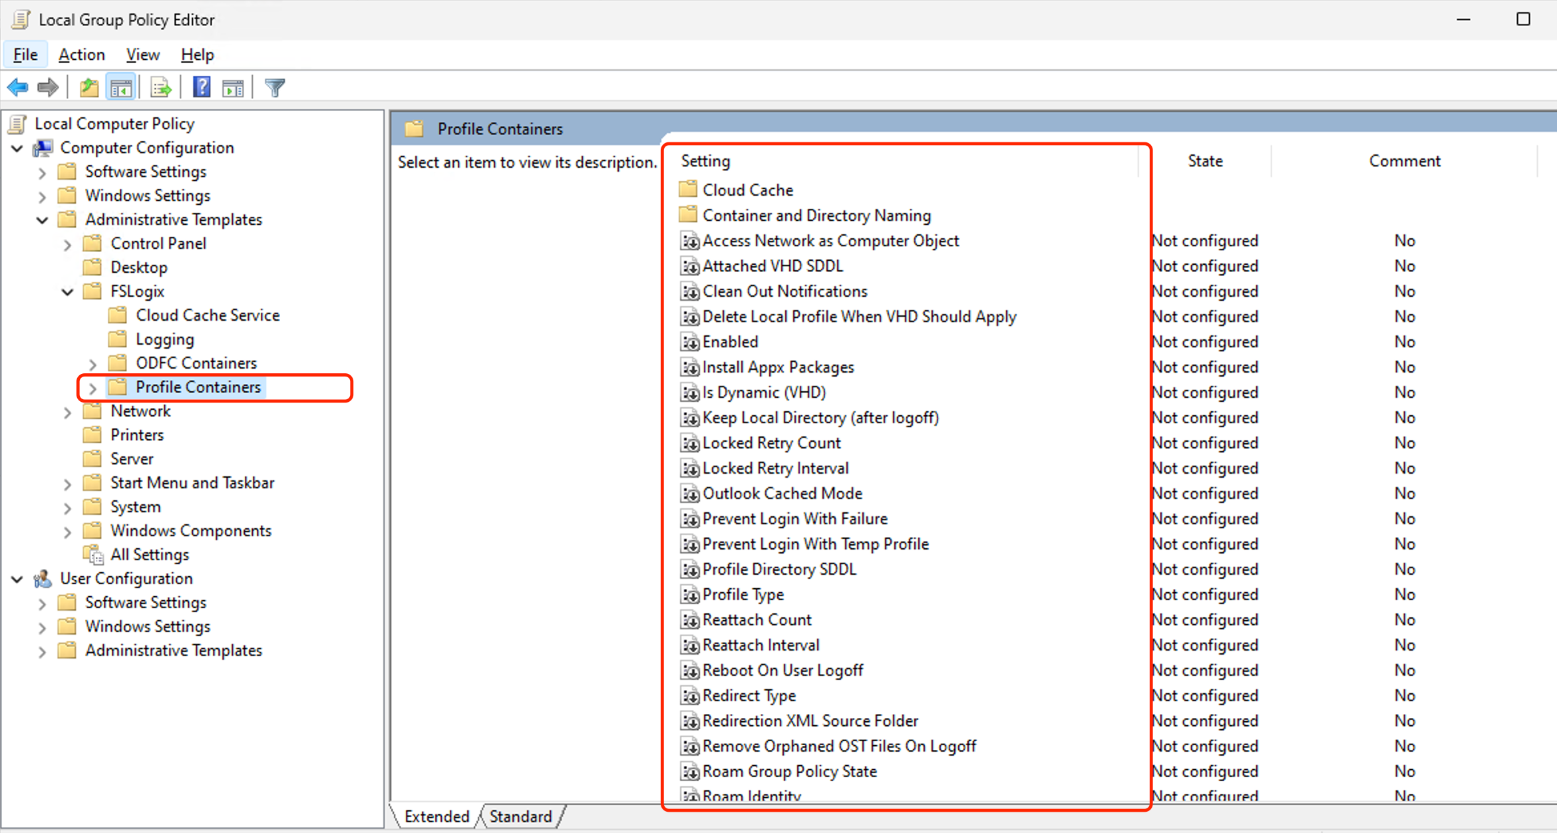Image resolution: width=1557 pixels, height=833 pixels.
Task: Click the policy icon beside Enabled setting
Action: tap(690, 342)
